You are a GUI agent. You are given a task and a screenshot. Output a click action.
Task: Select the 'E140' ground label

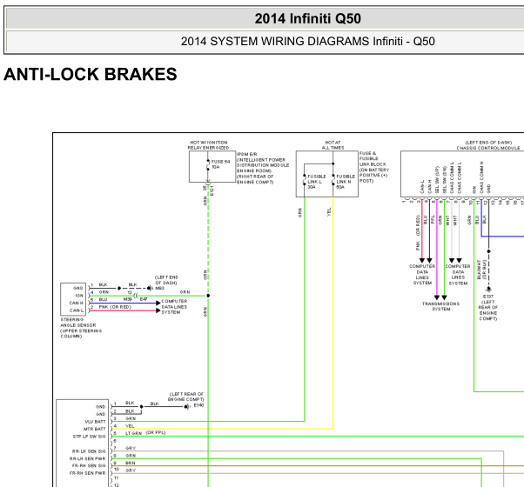point(198,405)
